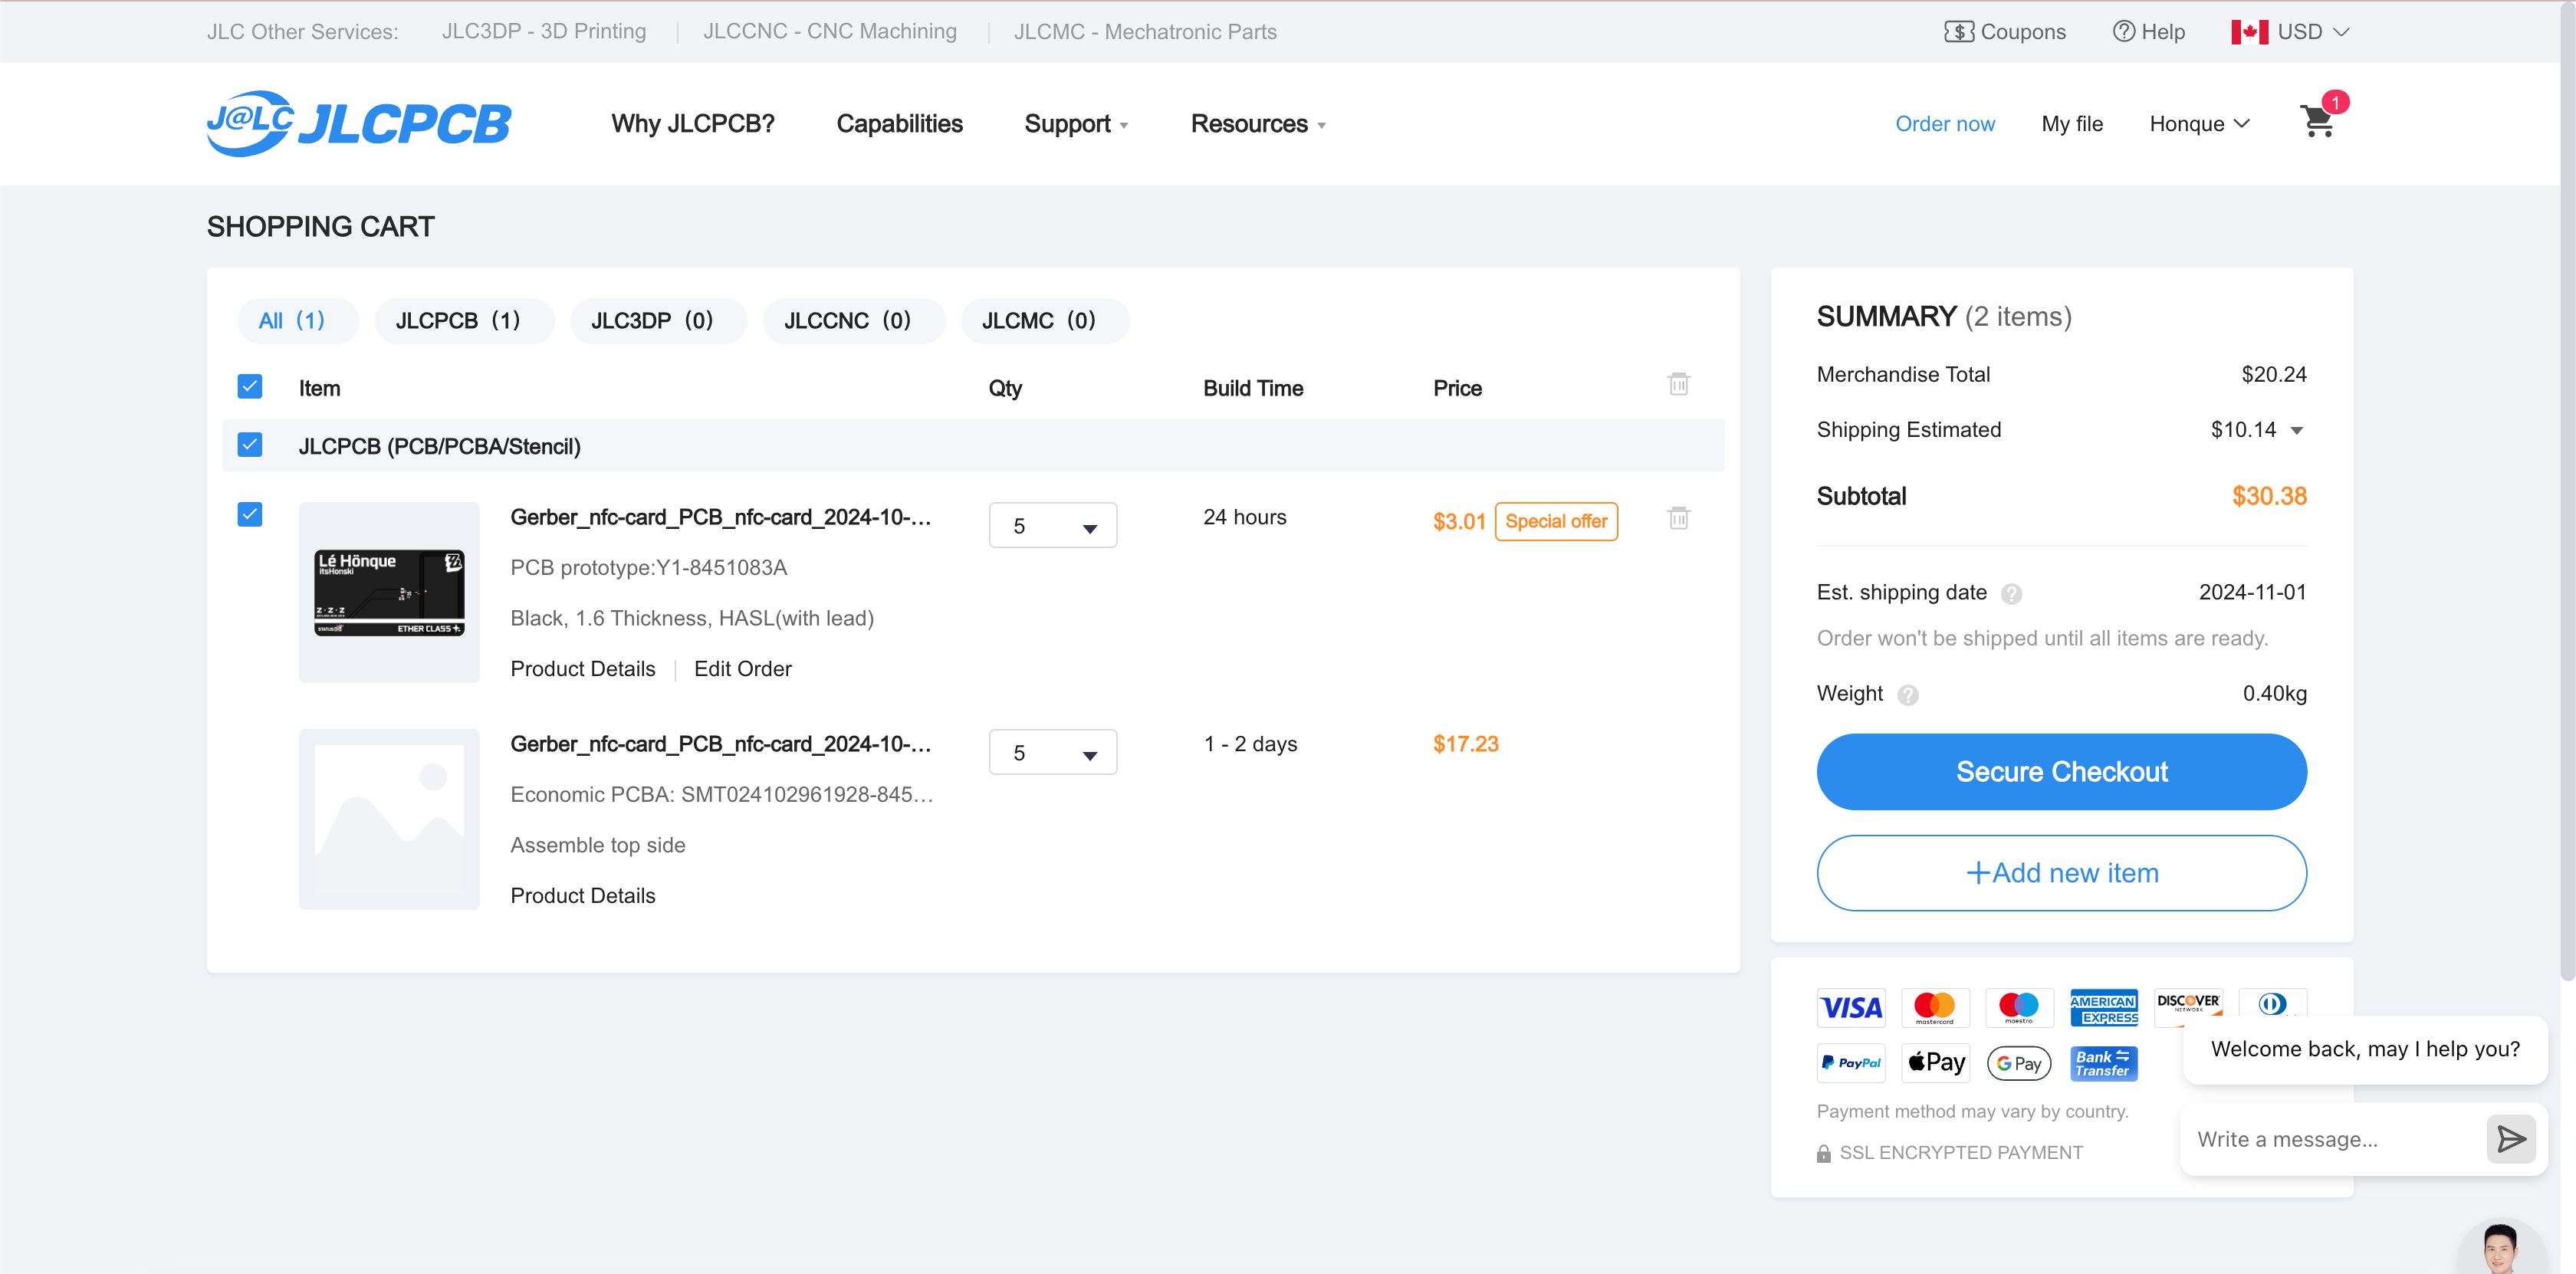This screenshot has height=1274, width=2576.
Task: Click the Est. shipping date help icon
Action: [2012, 594]
